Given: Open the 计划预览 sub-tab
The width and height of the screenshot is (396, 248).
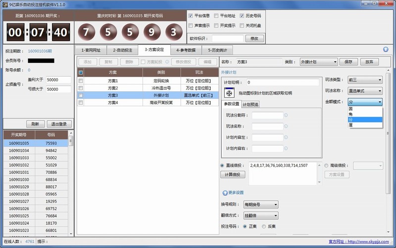Looking at the screenshot, I should point(250,104).
